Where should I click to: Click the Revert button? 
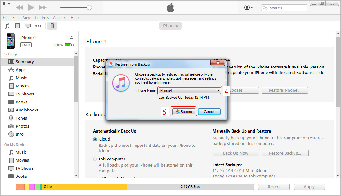pyautogui.click(x=274, y=187)
